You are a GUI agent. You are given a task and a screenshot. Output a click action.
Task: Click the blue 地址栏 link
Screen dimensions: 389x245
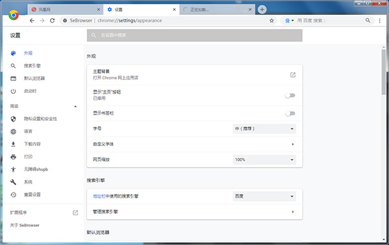pos(99,197)
